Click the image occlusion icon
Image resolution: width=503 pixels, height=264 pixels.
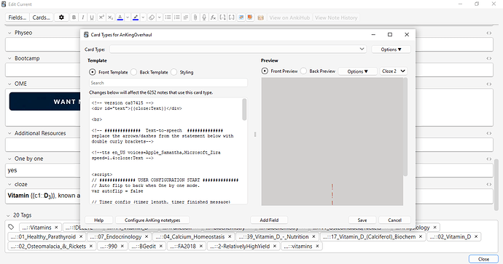pos(241,17)
